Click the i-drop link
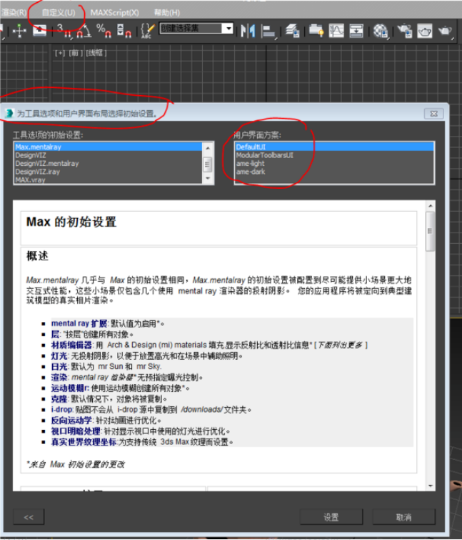The width and height of the screenshot is (462, 540). pyautogui.click(x=61, y=410)
